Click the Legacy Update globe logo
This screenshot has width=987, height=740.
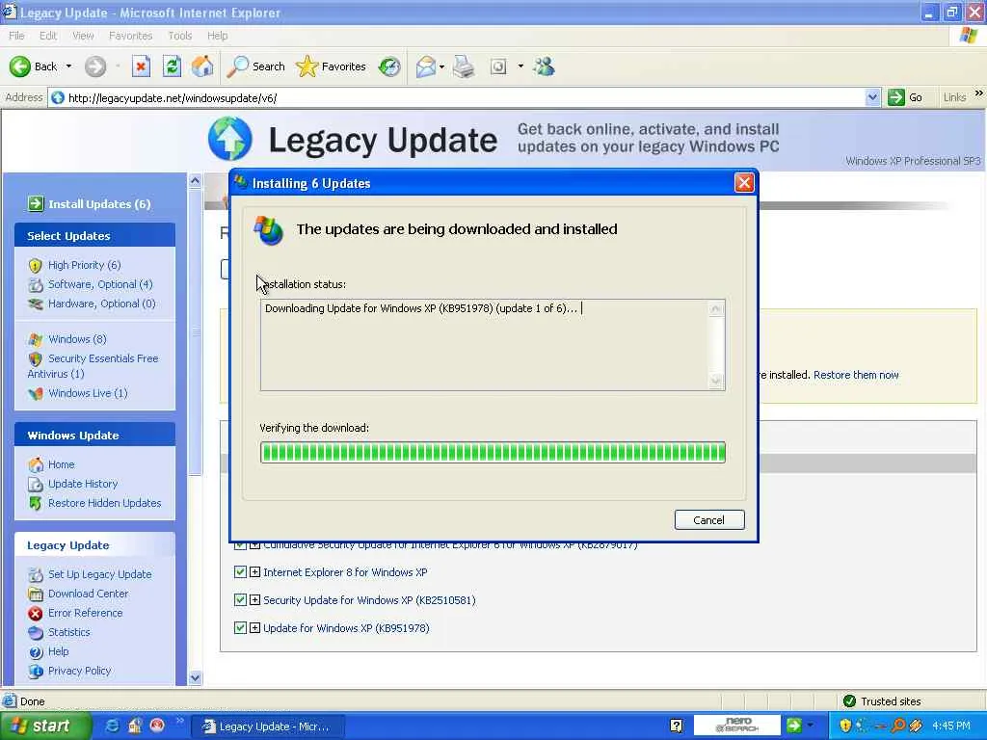coord(230,139)
